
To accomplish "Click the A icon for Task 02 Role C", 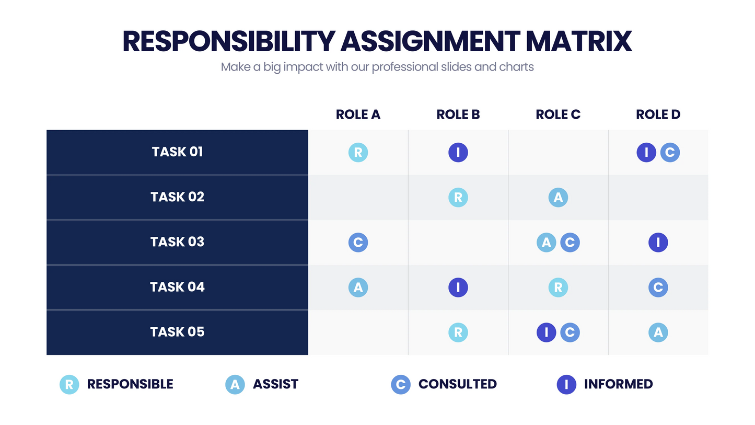I will coord(558,197).
